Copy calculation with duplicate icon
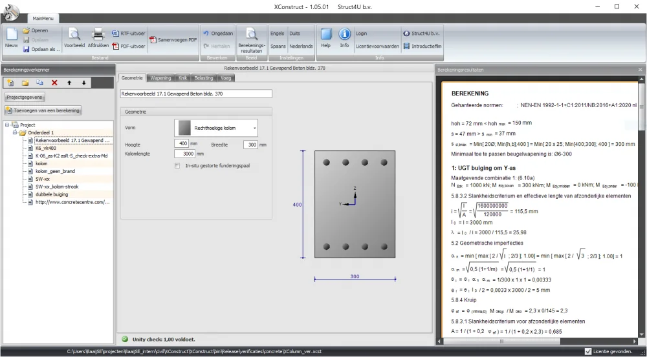 [x=39, y=83]
